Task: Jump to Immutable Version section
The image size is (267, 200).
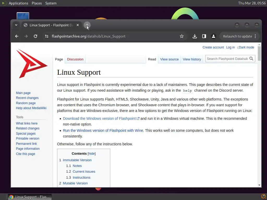Action: pos(77,160)
